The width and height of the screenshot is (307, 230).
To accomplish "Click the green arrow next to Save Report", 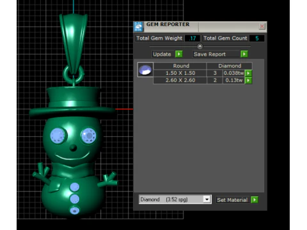I will coord(244,54).
